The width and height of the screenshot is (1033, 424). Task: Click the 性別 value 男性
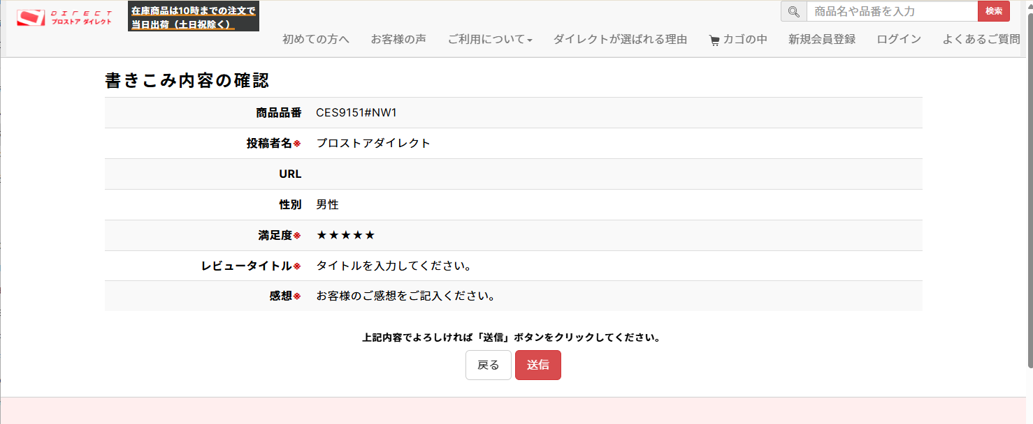tap(327, 204)
